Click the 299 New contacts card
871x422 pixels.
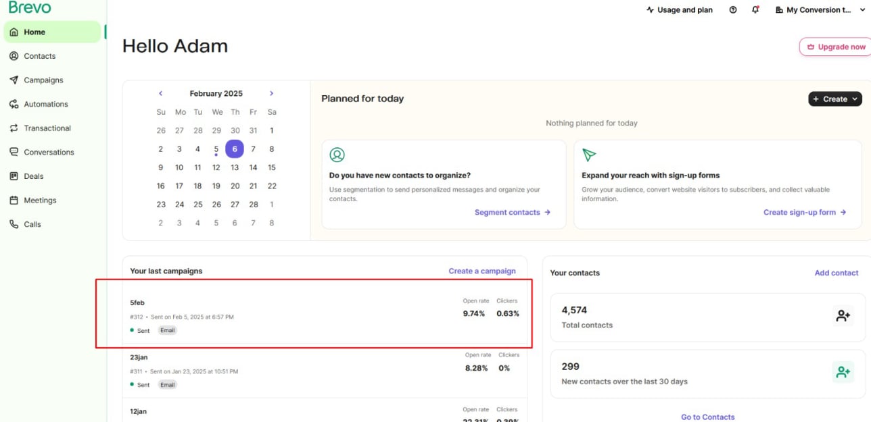pyautogui.click(x=708, y=374)
